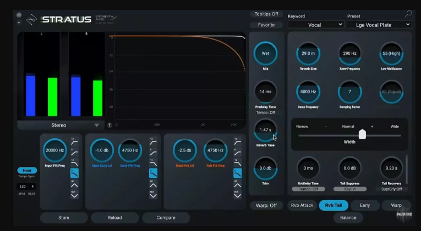The height and width of the screenshot is (231, 421).
Task: Click the Wet Mix knob
Action: (x=266, y=53)
